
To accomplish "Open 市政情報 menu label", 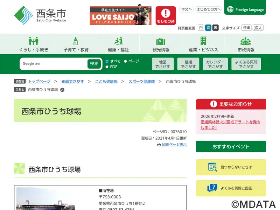I will point(246,50).
